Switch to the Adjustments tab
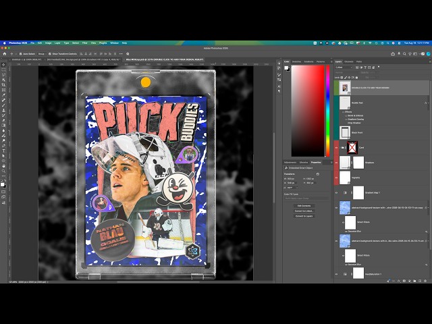The image size is (432, 324). click(290, 162)
